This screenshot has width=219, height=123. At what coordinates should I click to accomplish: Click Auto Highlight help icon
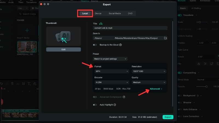(x=115, y=105)
